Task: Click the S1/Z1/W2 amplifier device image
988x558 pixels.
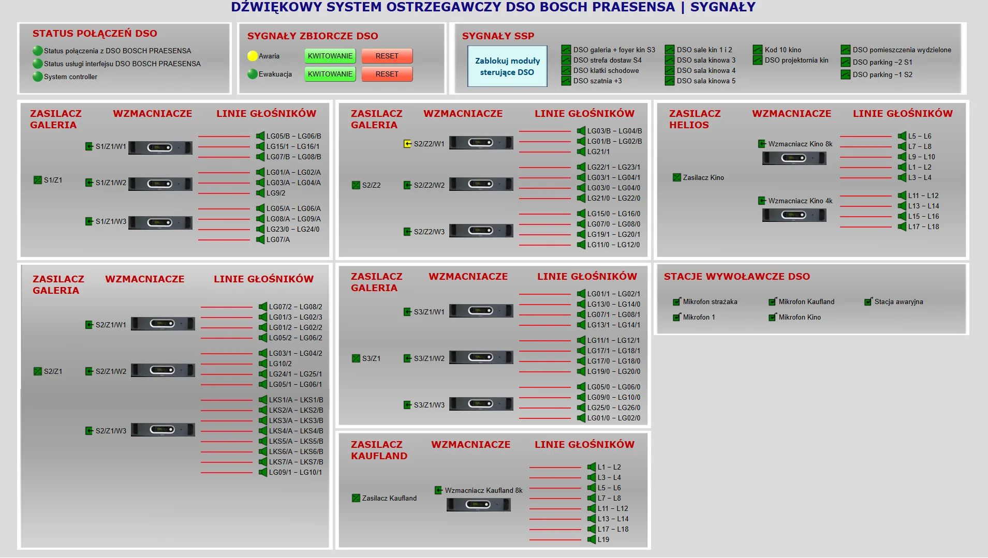Action: point(160,184)
